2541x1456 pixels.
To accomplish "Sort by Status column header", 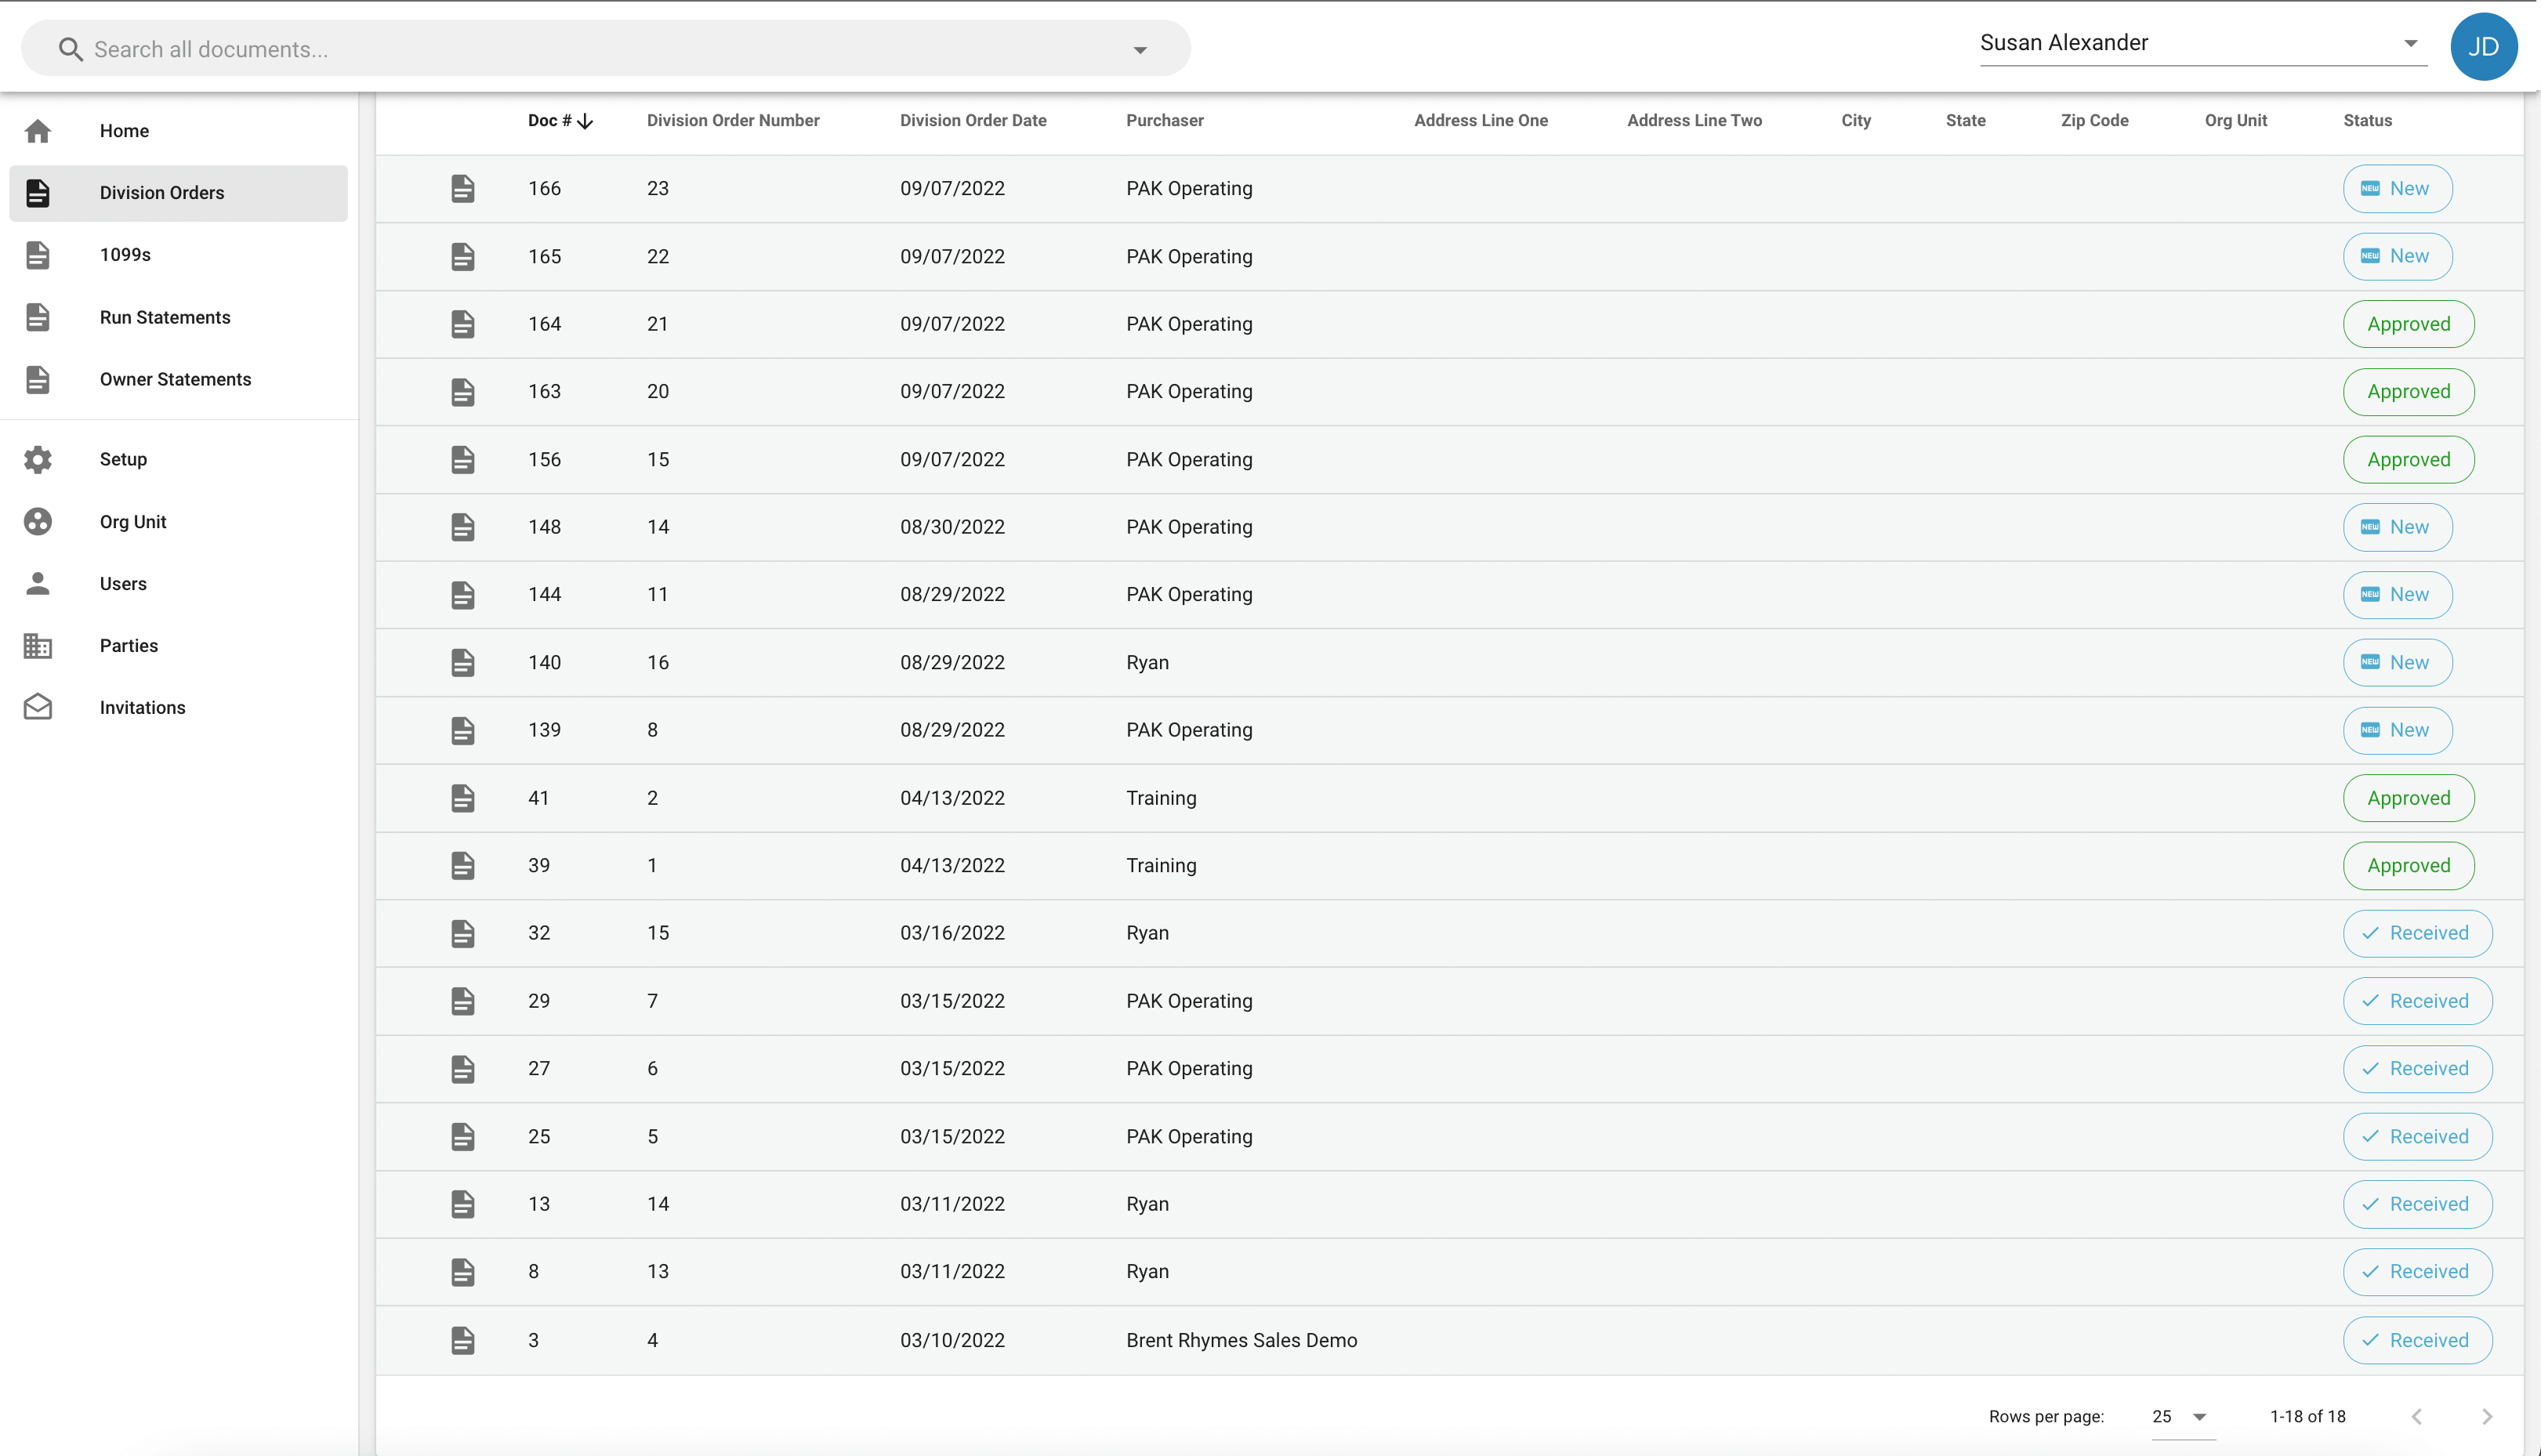I will point(2367,121).
